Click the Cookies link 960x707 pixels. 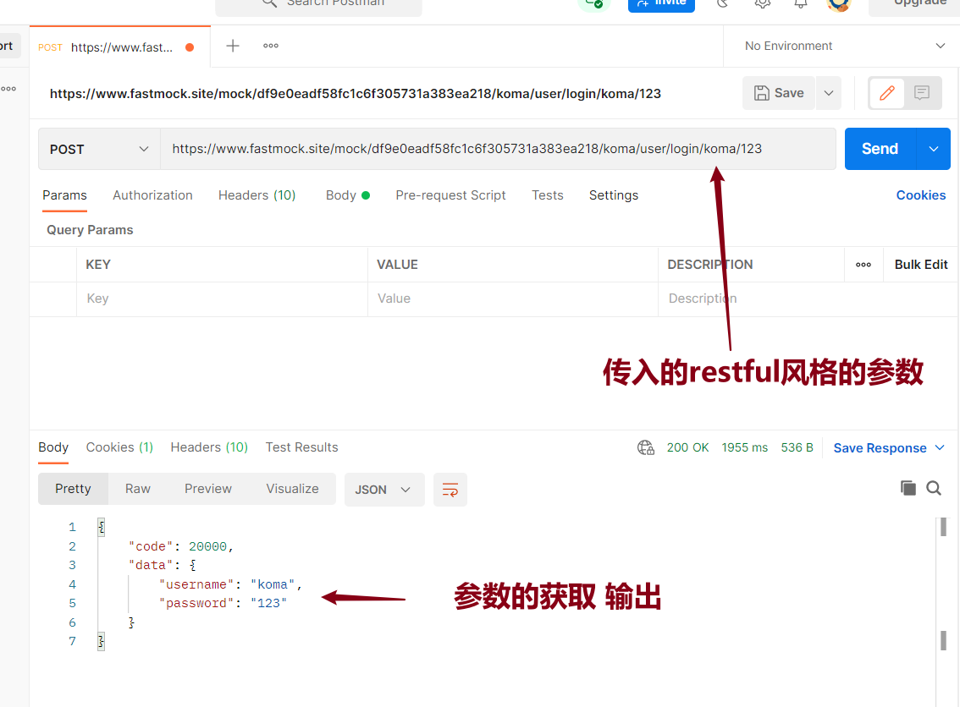point(921,195)
